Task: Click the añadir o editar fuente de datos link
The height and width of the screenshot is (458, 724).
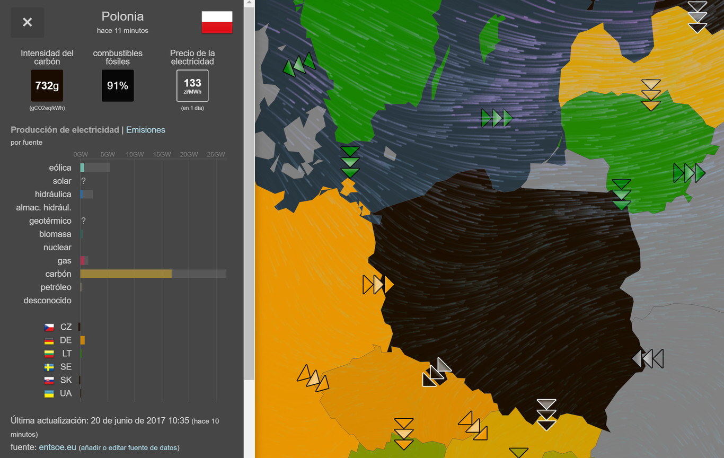Action: (129, 447)
